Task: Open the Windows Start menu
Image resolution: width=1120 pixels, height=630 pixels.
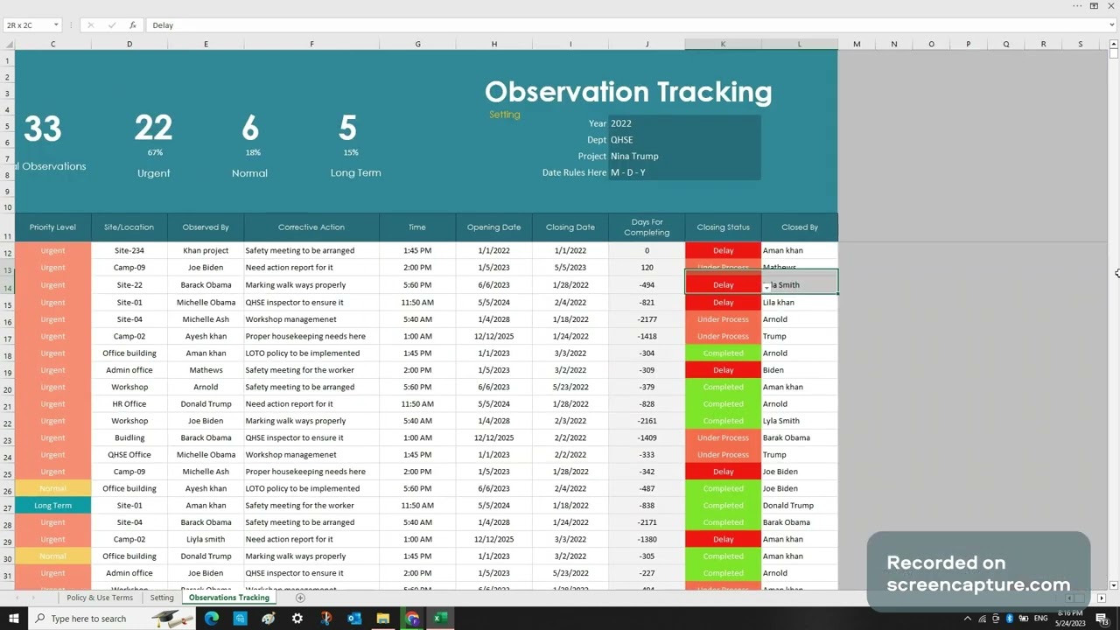Action: click(x=13, y=619)
